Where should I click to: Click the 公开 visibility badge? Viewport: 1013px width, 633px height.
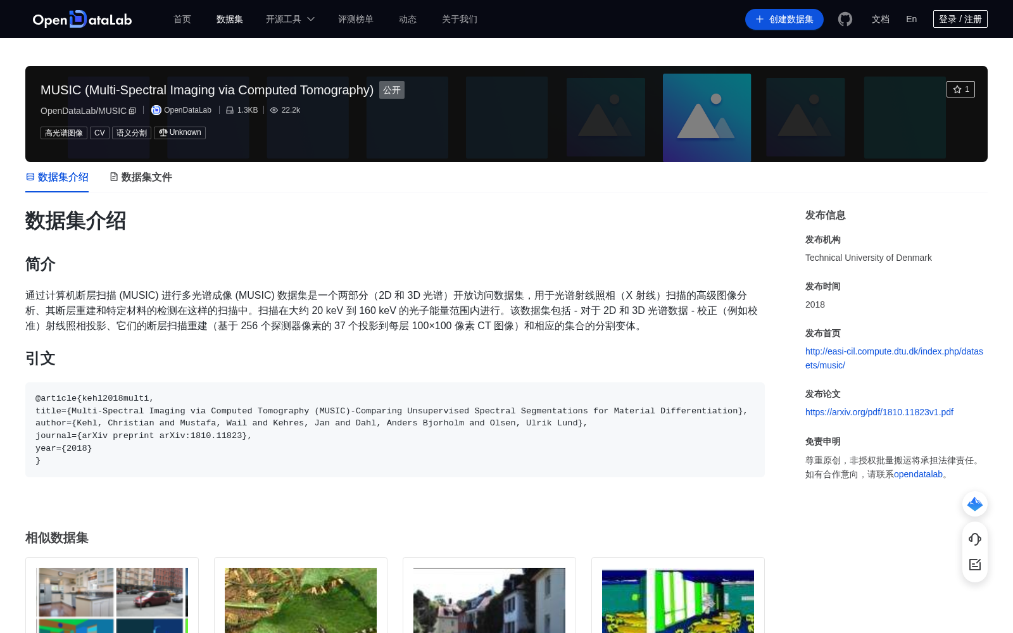(x=392, y=90)
